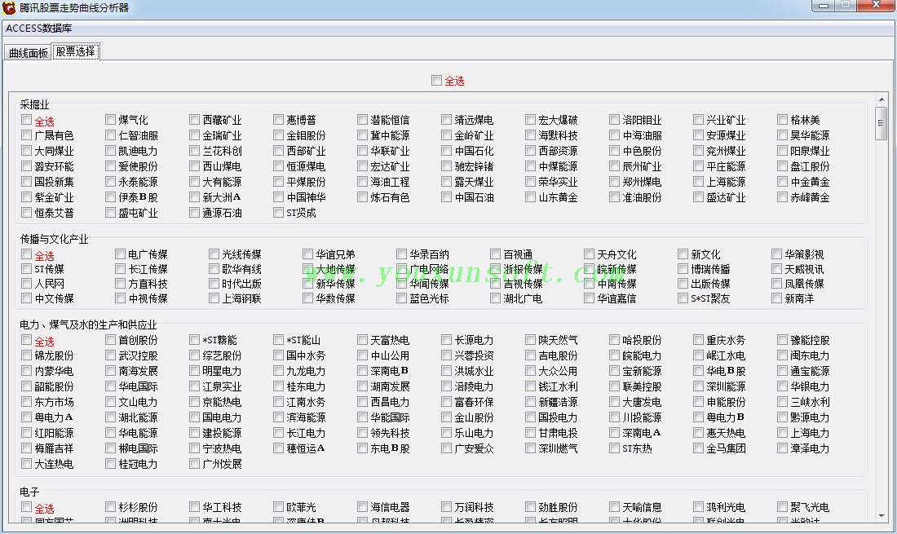Tick the 杉杉股份 checkbox

[110, 506]
